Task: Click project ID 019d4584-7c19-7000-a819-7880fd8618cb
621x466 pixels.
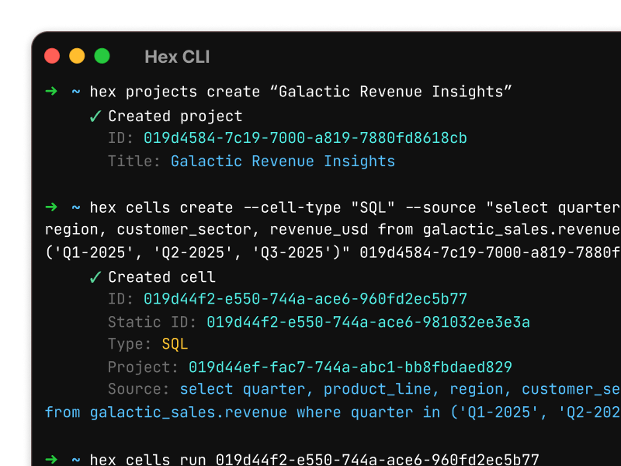Action: 305,138
